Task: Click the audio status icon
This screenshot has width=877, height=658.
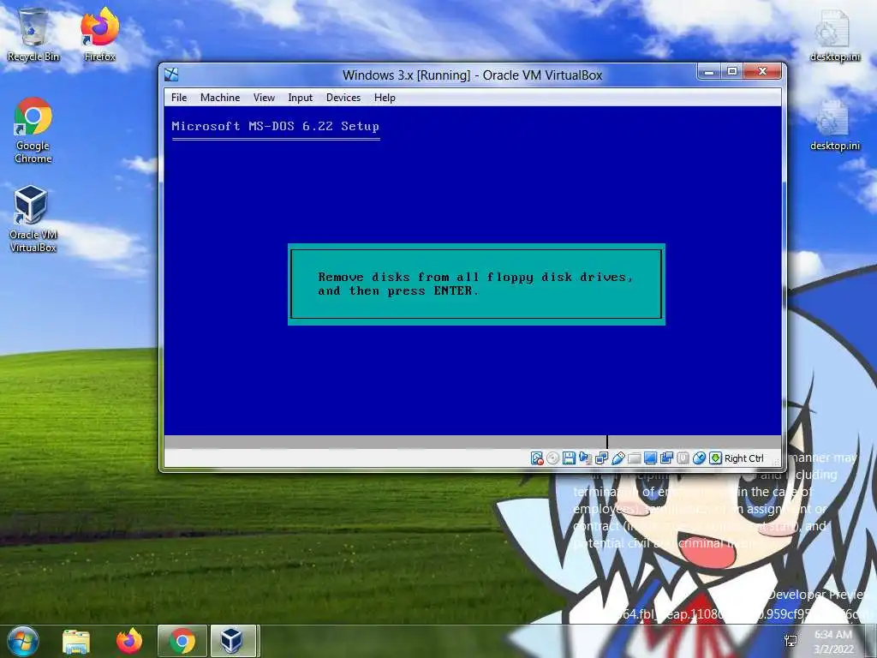Action: 585,458
